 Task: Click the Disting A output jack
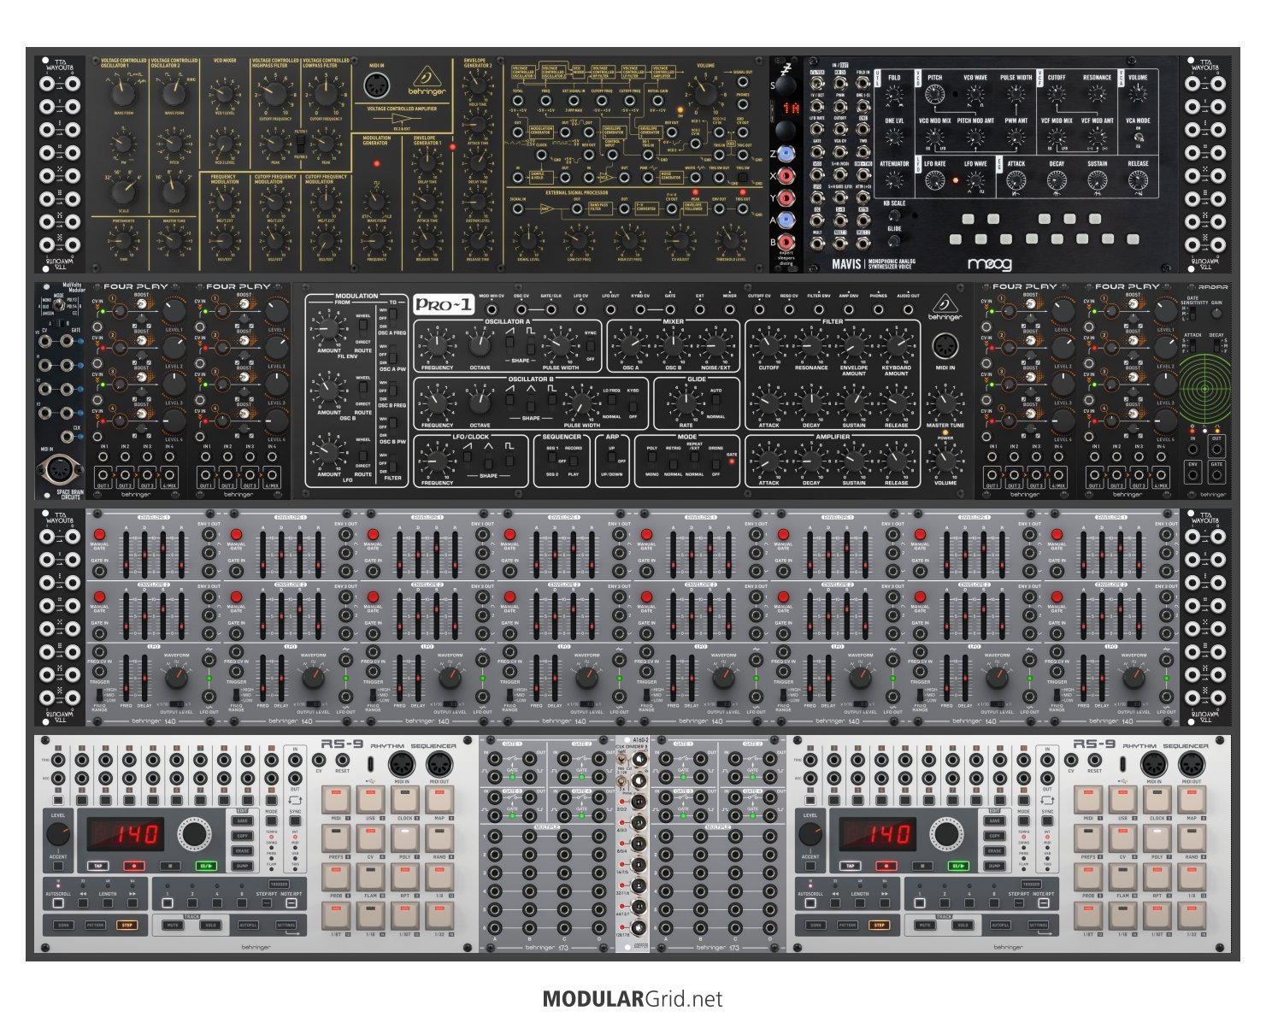(x=786, y=220)
